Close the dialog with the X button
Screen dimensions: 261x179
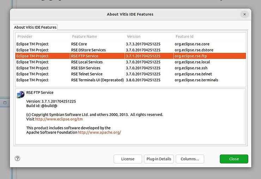tap(244, 14)
